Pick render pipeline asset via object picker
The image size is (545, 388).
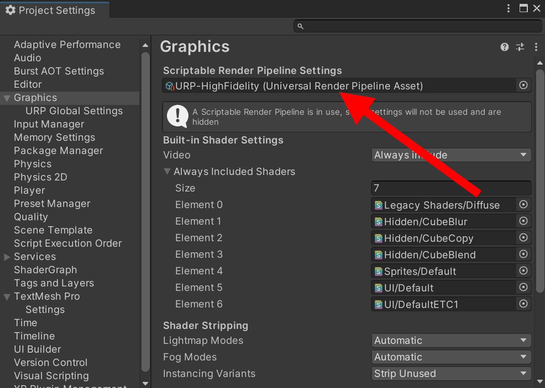pos(523,86)
